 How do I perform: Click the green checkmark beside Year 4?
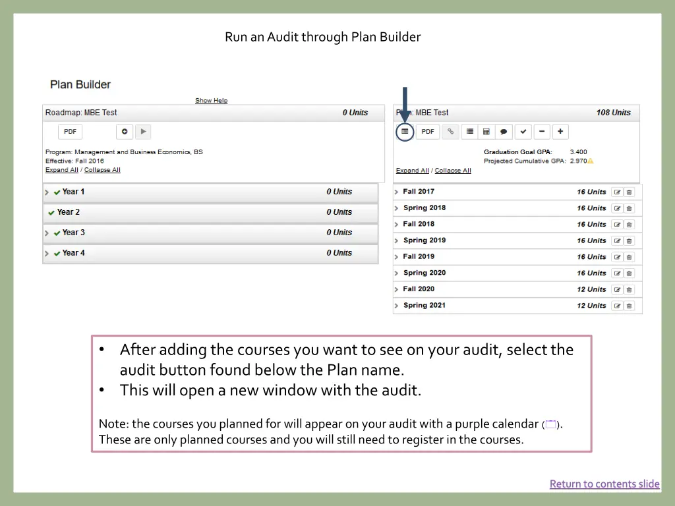point(57,254)
